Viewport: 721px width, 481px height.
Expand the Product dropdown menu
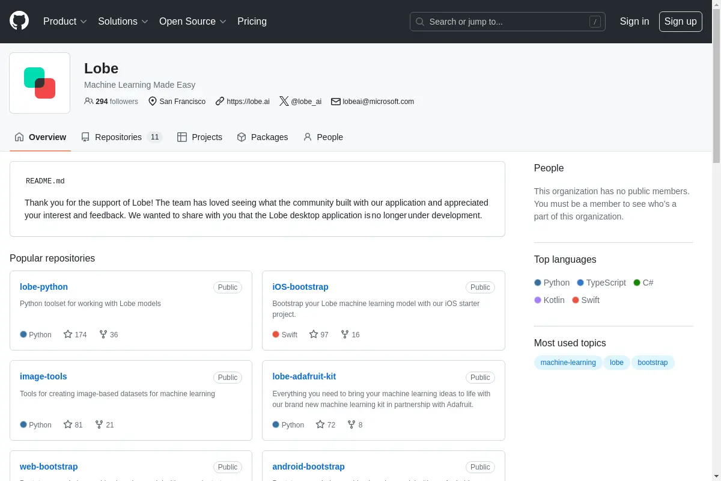65,21
